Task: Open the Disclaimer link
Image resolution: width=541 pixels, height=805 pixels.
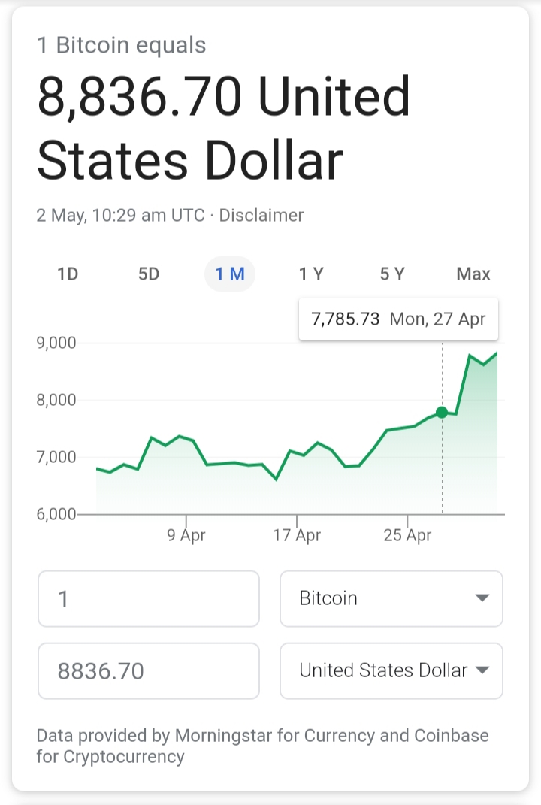Action: pos(261,216)
